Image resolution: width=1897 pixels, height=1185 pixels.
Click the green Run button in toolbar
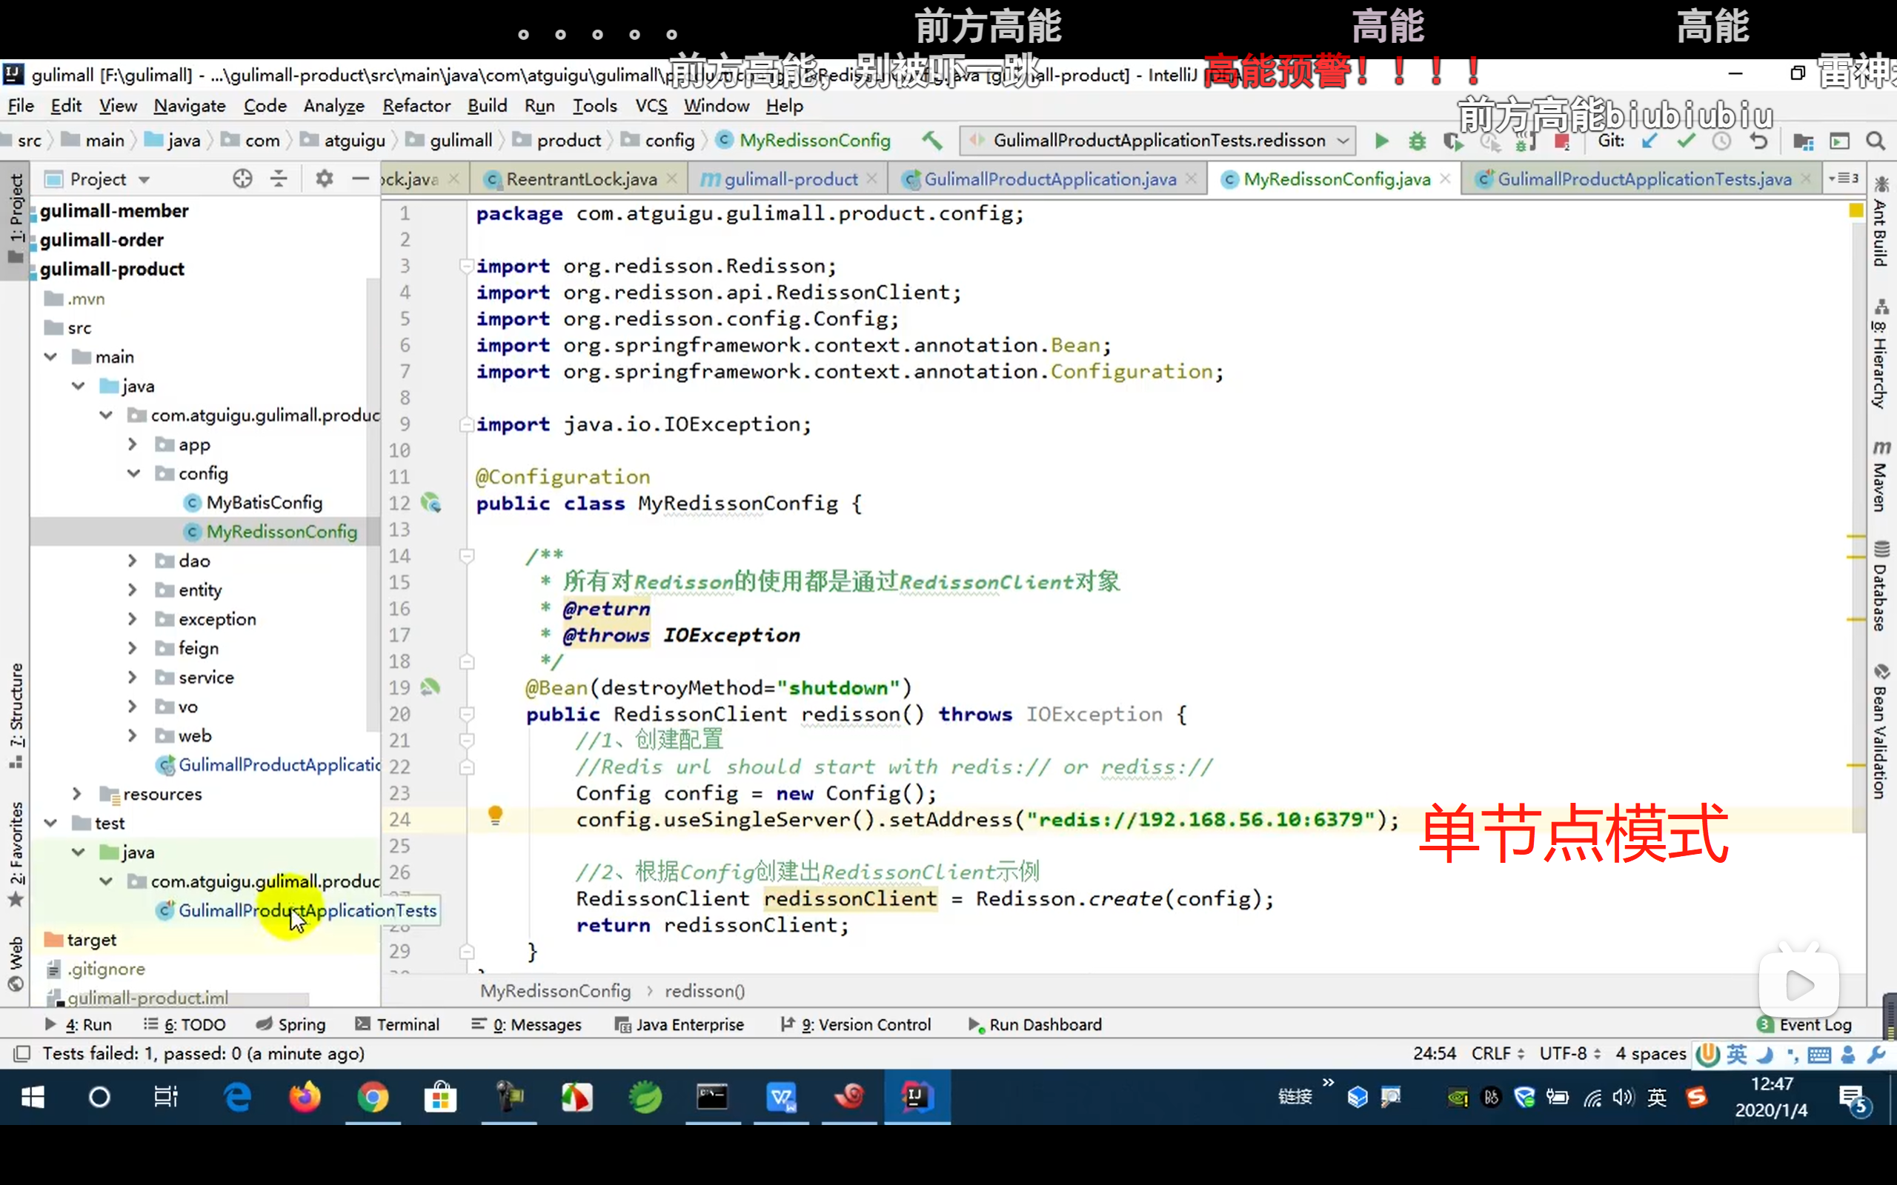[1381, 141]
